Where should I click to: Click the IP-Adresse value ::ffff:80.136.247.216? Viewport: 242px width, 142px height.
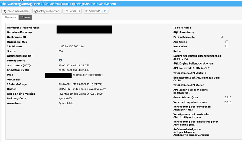71,46
